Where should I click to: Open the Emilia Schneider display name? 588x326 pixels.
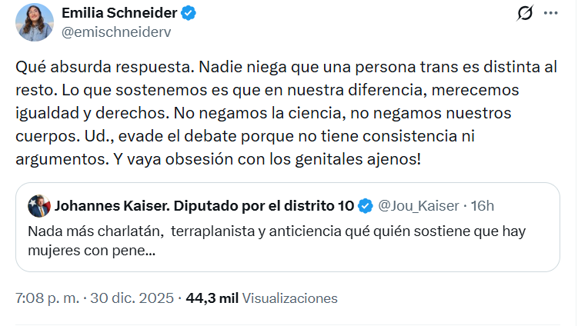click(119, 13)
